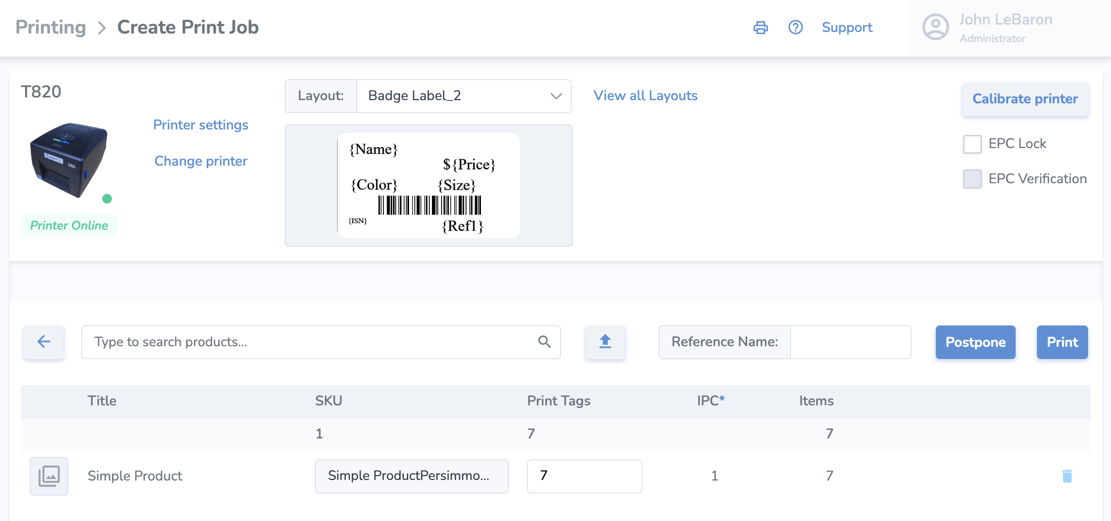Click the Reference Name input field
This screenshot has width=1111, height=521.
coord(850,342)
